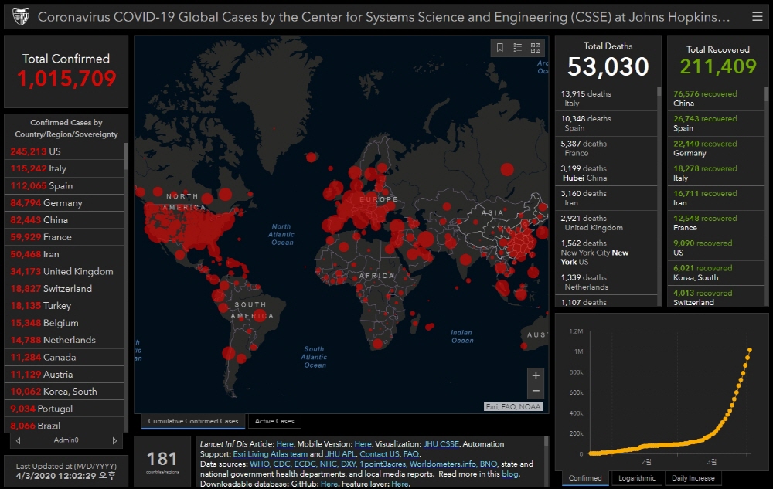Zoom in on the map with plus

click(536, 375)
